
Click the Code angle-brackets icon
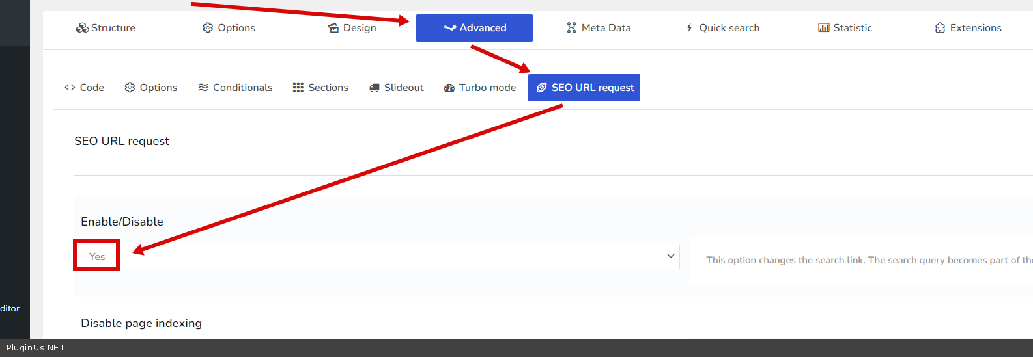pos(70,88)
